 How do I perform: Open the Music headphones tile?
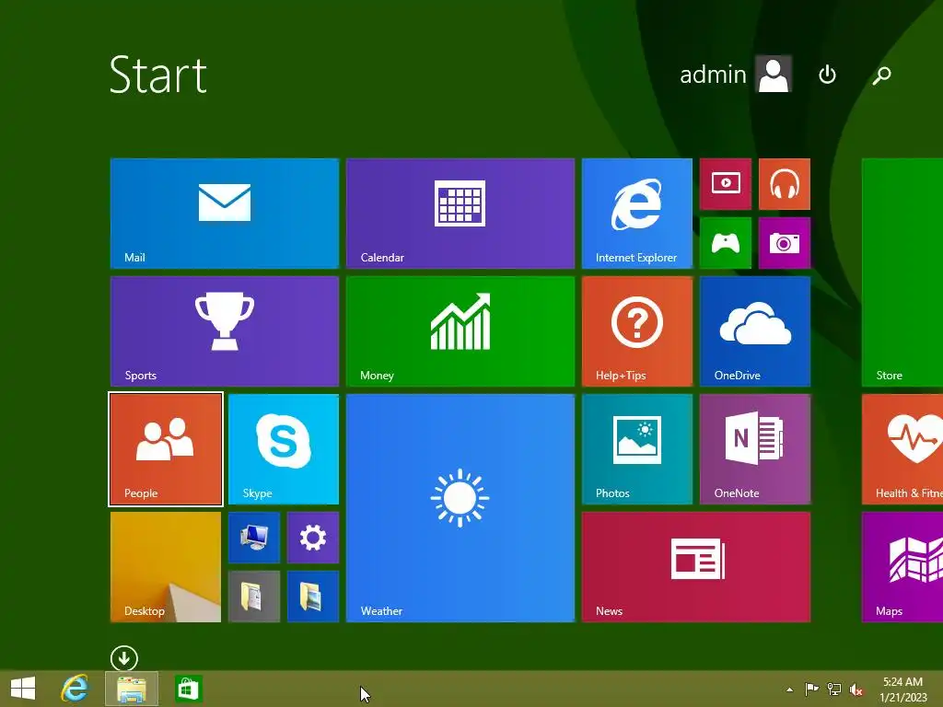[785, 184]
